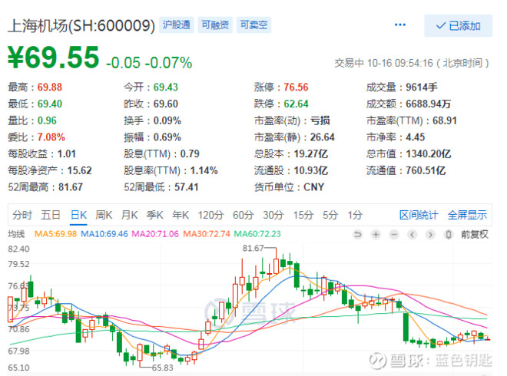Open the three-dot more options menu
Screen dimensions: 507x376
pyautogui.click(x=400, y=25)
